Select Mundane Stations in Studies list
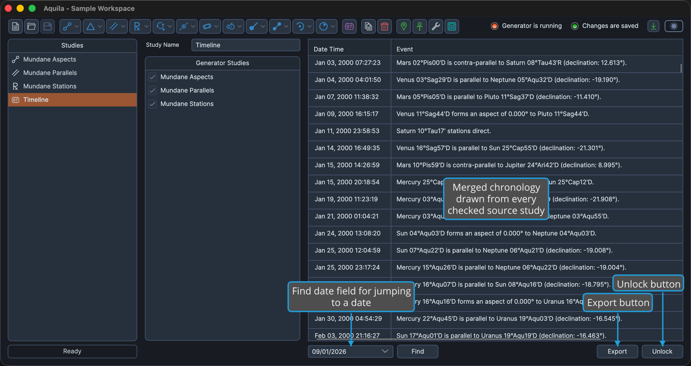Screen dimensions: 691x366 (x=72, y=86)
